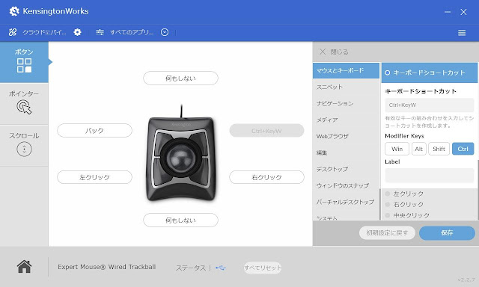Minimize the KensingtonWorks window

tap(448, 12)
